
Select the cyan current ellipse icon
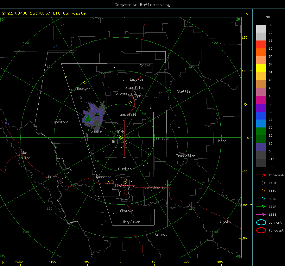click(261, 222)
